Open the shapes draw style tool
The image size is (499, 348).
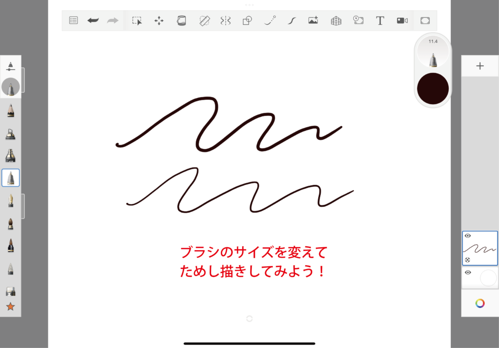coord(247,20)
